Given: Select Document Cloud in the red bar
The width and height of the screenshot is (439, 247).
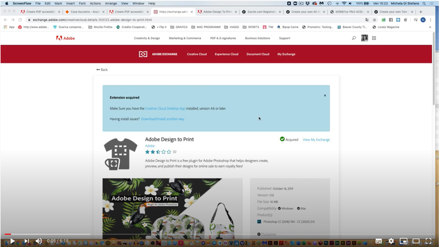Looking at the screenshot, I should [258, 54].
